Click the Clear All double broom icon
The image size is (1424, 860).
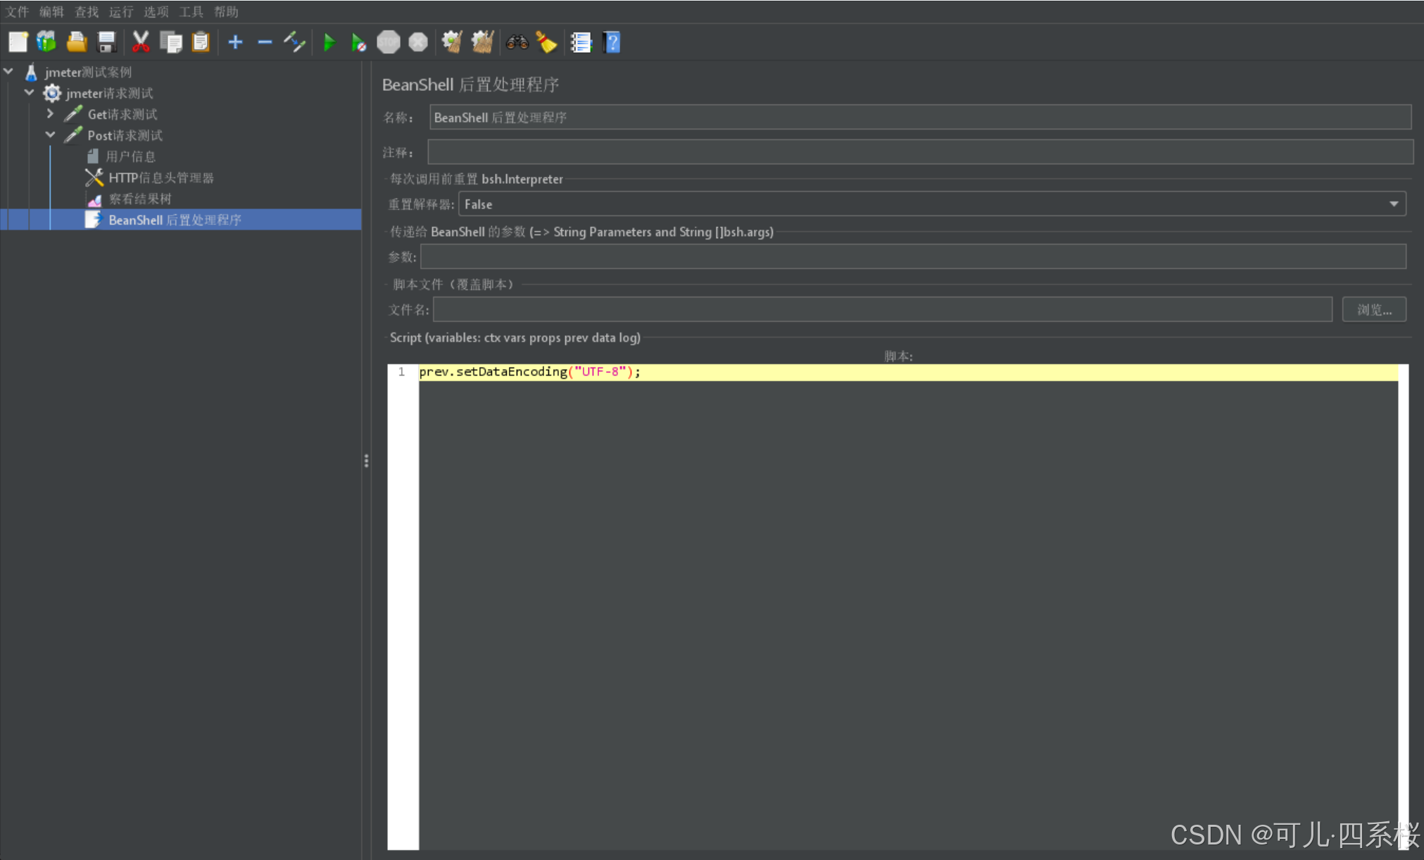coord(482,43)
